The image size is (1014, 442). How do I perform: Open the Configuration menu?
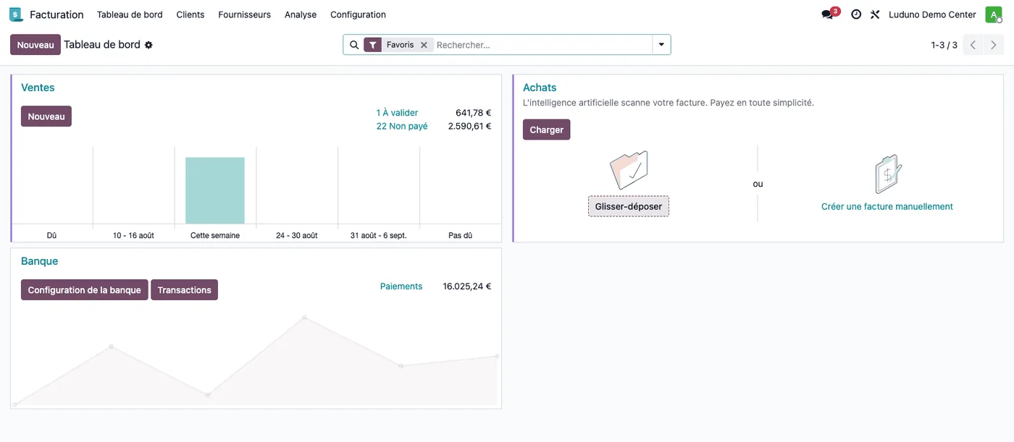pyautogui.click(x=358, y=14)
